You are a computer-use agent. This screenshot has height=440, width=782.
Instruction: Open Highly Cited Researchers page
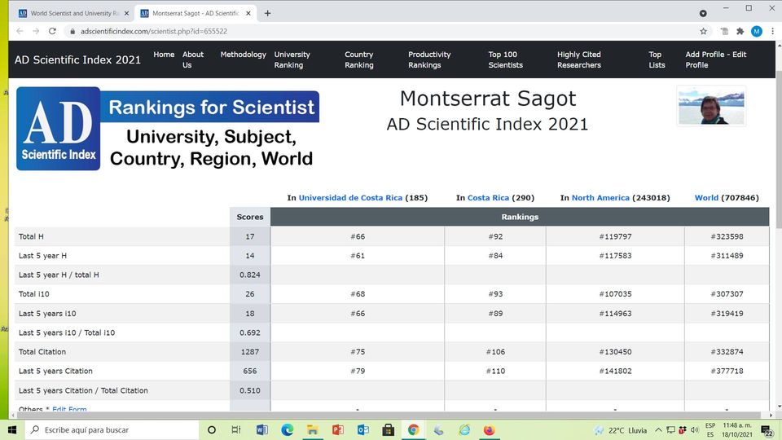tap(578, 59)
